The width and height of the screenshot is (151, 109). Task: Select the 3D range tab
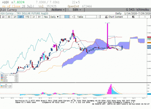(x=9, y=17)
